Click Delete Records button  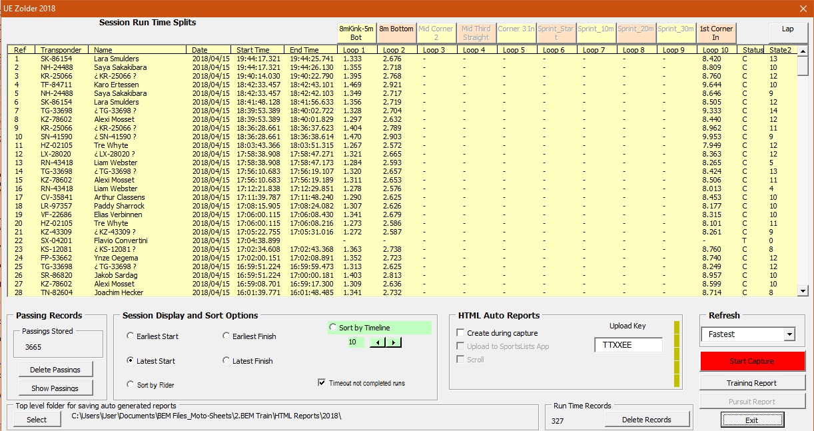[646, 420]
